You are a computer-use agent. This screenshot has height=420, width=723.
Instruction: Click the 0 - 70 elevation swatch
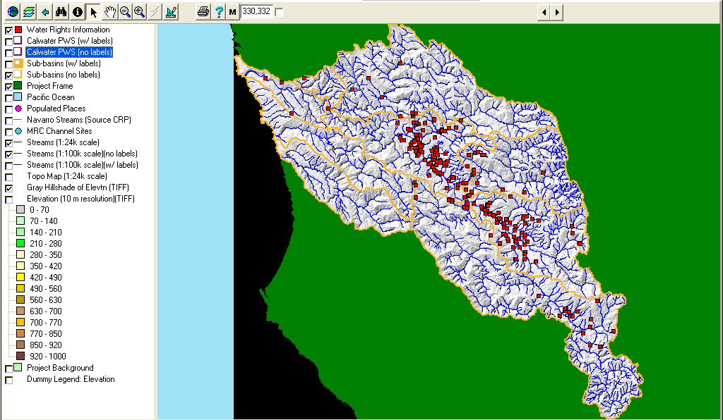click(20, 210)
